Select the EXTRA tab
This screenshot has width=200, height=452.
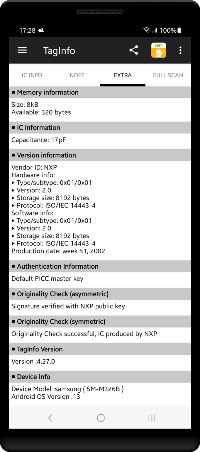123,75
